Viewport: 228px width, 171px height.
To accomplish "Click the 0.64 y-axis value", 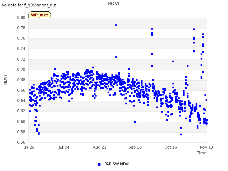I will (21, 100).
